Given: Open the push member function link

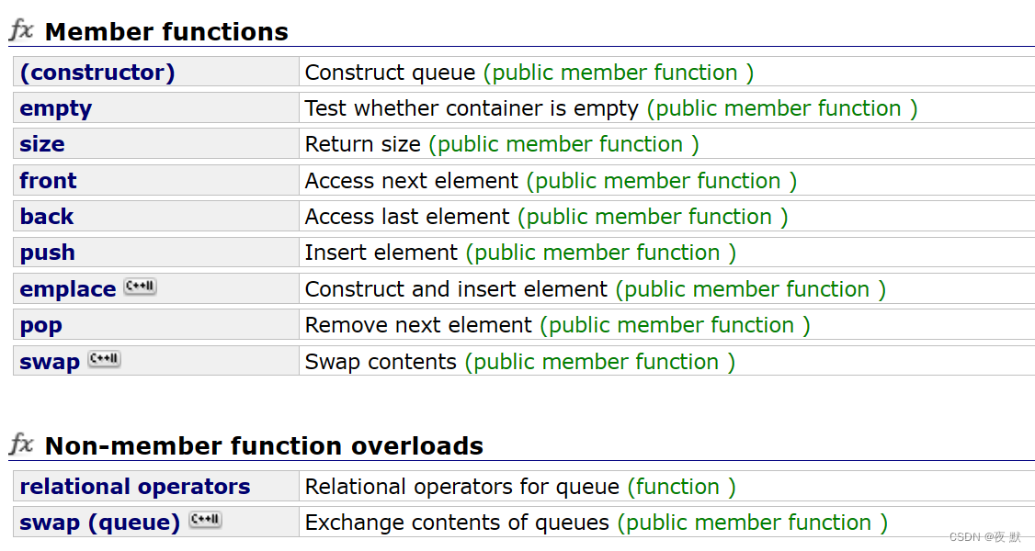Looking at the screenshot, I should click(x=48, y=253).
